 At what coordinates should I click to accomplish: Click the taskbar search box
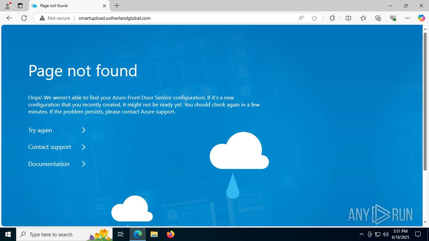(x=64, y=234)
